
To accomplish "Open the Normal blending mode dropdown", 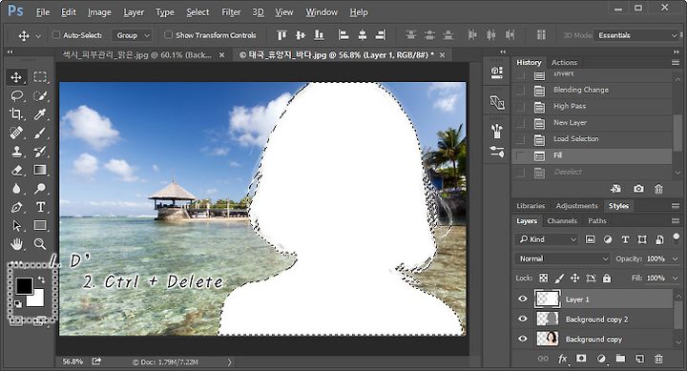I will tap(563, 258).
